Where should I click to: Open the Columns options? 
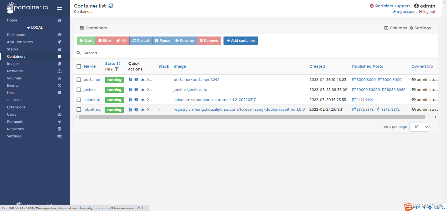coord(396,28)
